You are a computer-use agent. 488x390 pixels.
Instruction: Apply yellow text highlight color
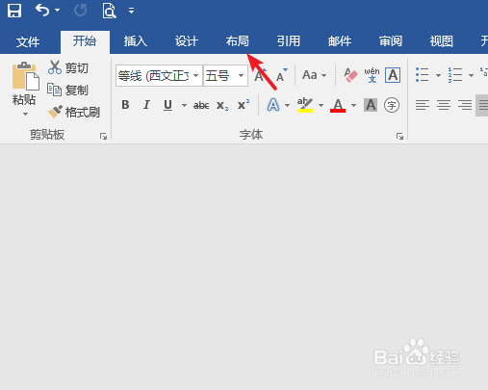[x=305, y=105]
